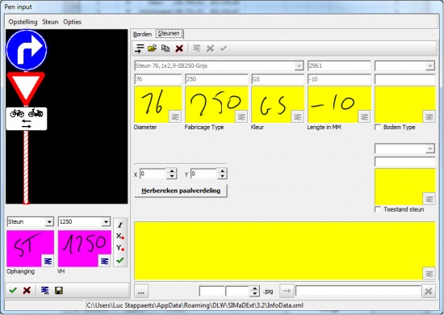Click the yellow Kleur handwriting area

pos(278,104)
